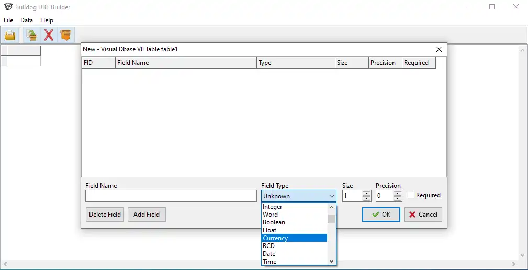Click the Field Type list scrollbar thumb
Image resolution: width=528 pixels, height=270 pixels.
point(331,219)
